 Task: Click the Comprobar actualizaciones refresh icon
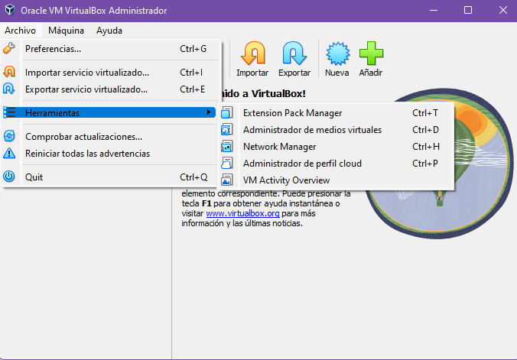[x=9, y=136]
